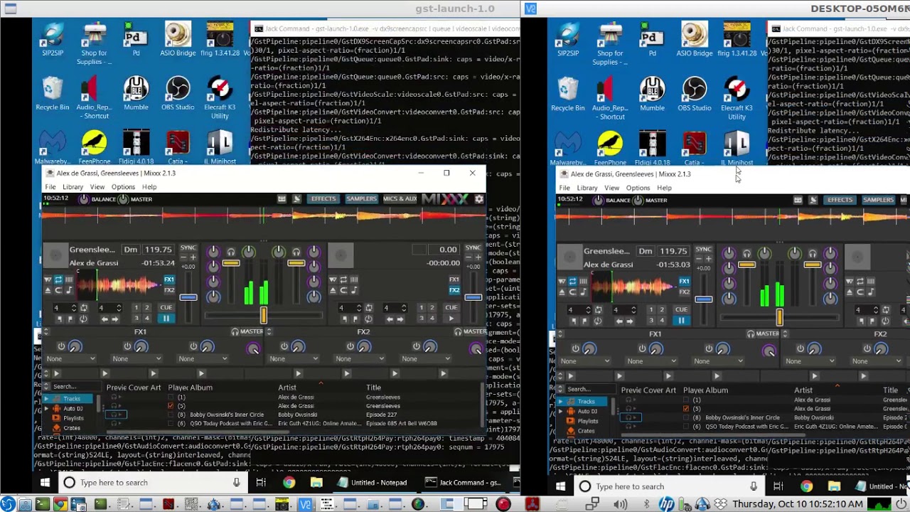Expand Tracks tree node in DESKTOP Mixxx
This screenshot has width=910, height=512.
[561, 402]
